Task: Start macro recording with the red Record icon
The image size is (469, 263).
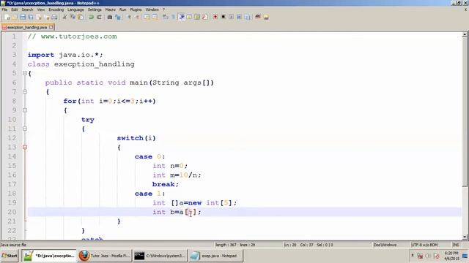Action: click(215, 17)
